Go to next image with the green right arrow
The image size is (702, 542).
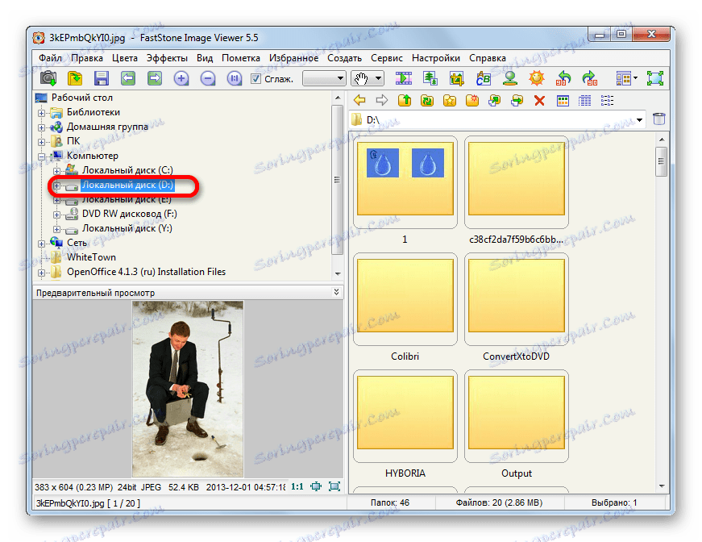155,78
